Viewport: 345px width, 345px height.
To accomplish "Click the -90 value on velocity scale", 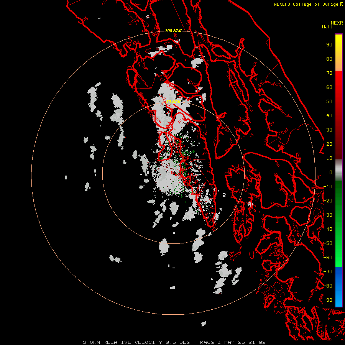I will (x=328, y=300).
